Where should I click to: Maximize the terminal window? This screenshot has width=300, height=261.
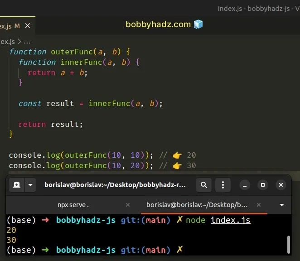pyautogui.click(x=263, y=185)
